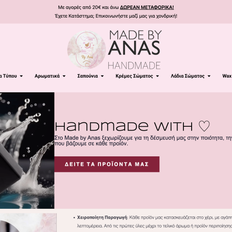Click the MADE BY ANAS HANDMADE wordmark

click(134, 50)
